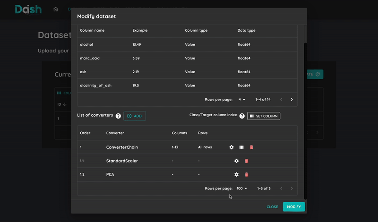Click the Column type header
Screen dimensions: 378x222
(196, 30)
